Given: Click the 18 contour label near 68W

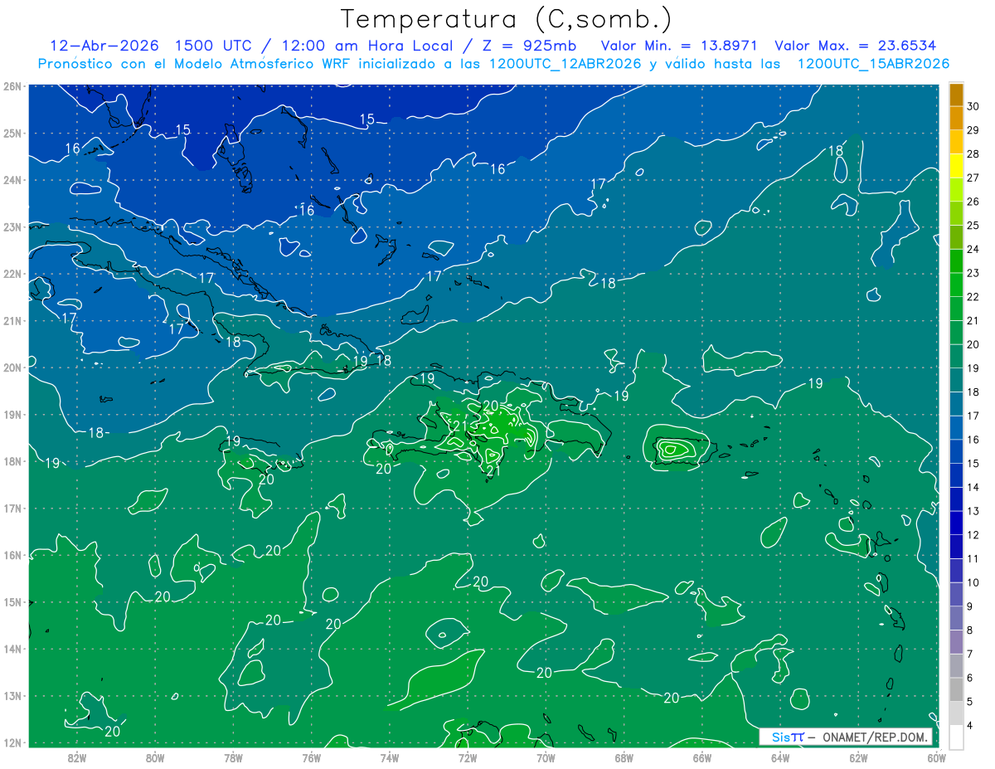Looking at the screenshot, I should tap(608, 283).
